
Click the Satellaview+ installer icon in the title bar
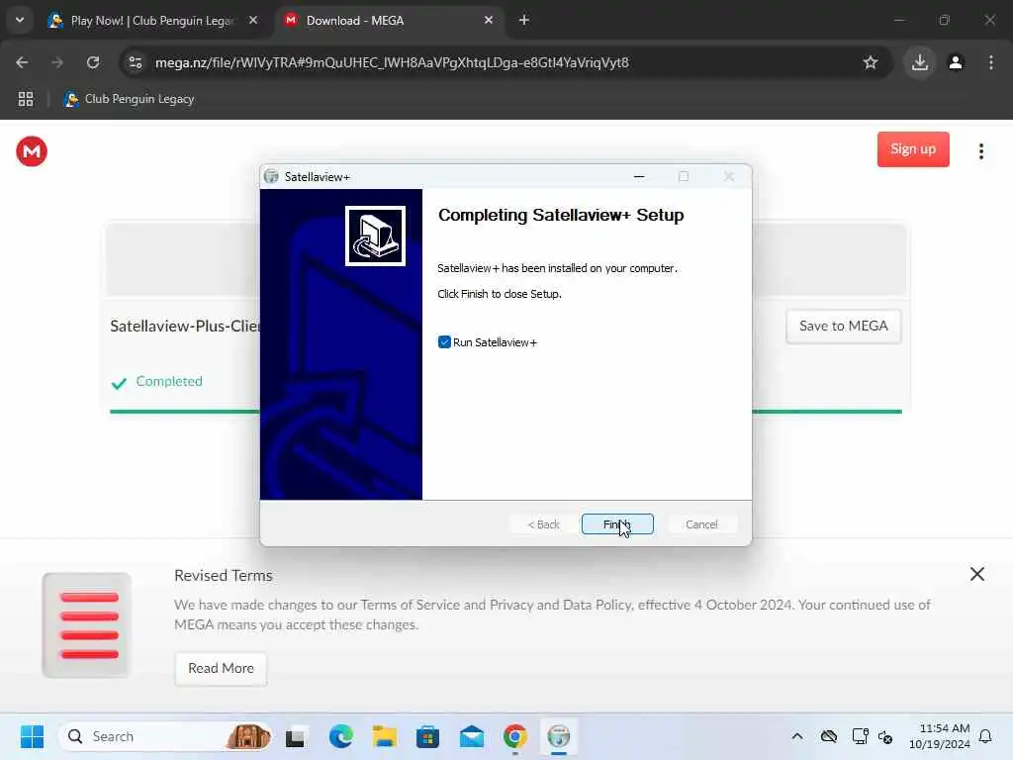(271, 176)
